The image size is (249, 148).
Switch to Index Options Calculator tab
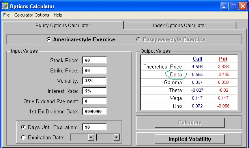[180, 26]
